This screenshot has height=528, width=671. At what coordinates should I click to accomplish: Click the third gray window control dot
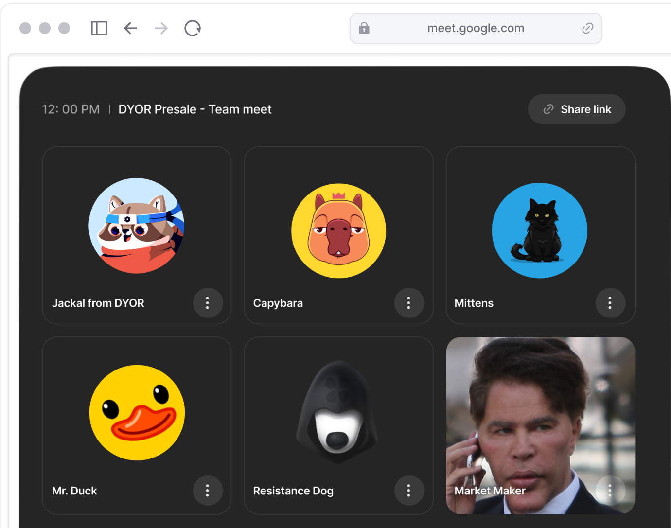[x=64, y=28]
